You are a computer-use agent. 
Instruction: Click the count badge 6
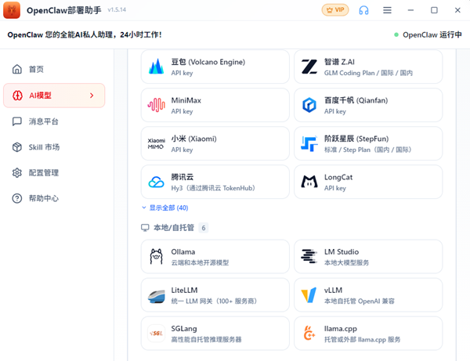click(x=204, y=228)
